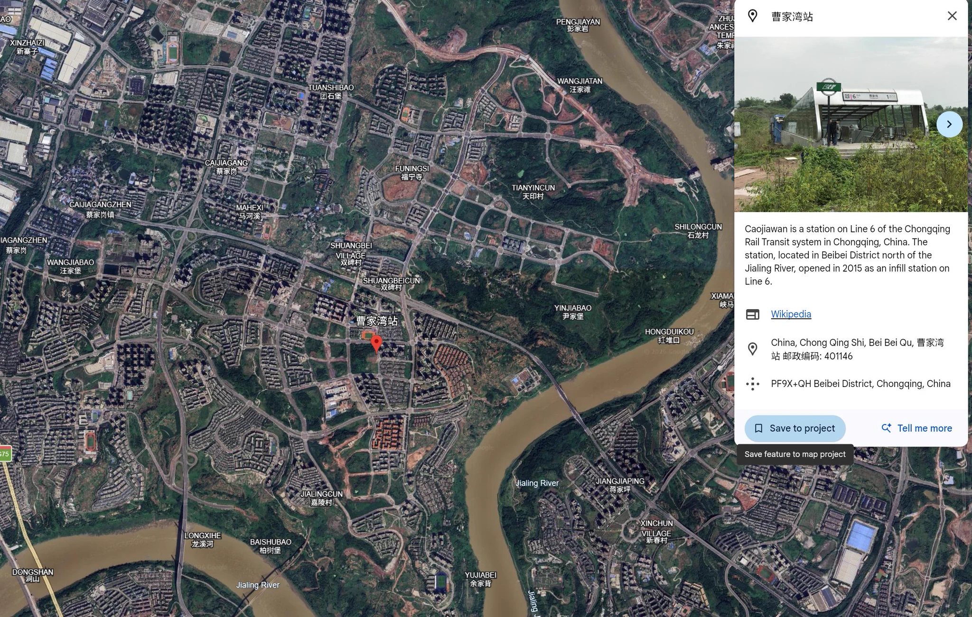Open the Wikipedia link
This screenshot has height=617, width=972.
[791, 314]
